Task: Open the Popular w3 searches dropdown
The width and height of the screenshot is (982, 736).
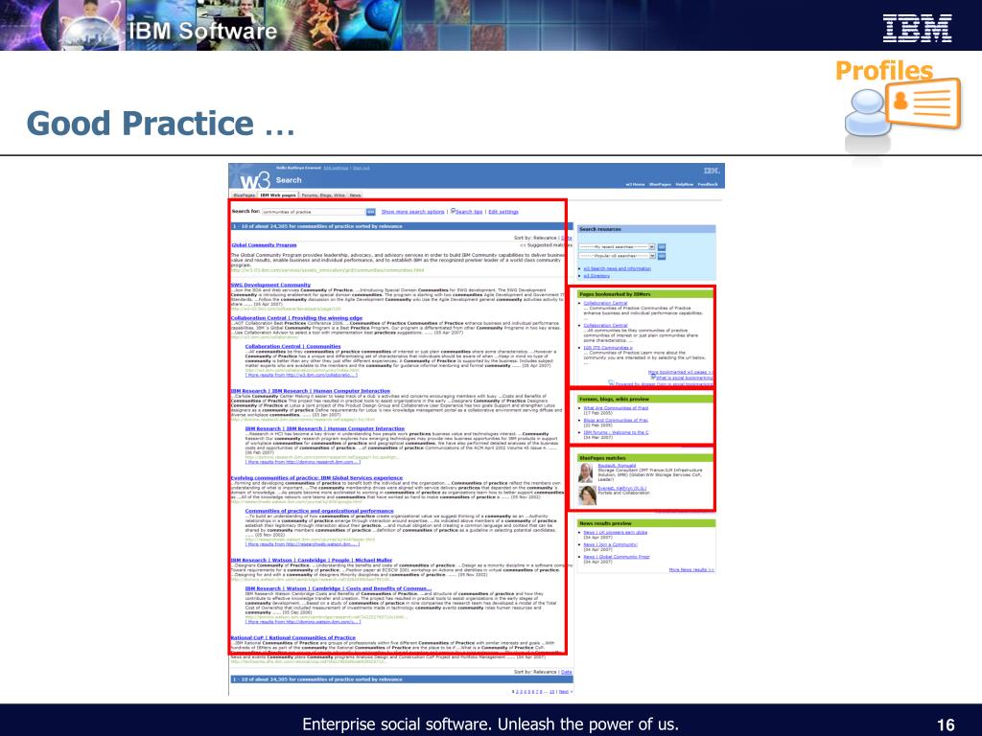Action: pyautogui.click(x=617, y=256)
